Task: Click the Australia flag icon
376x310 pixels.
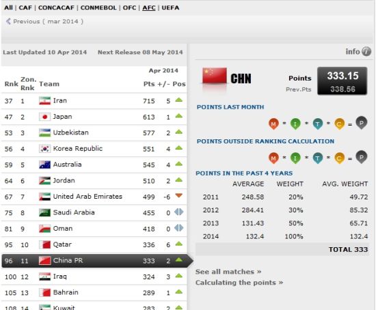Action: 45,165
